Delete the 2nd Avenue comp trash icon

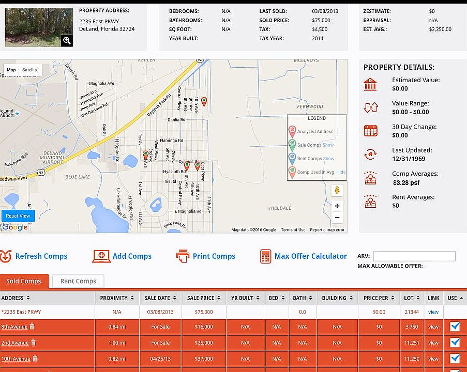[33, 343]
